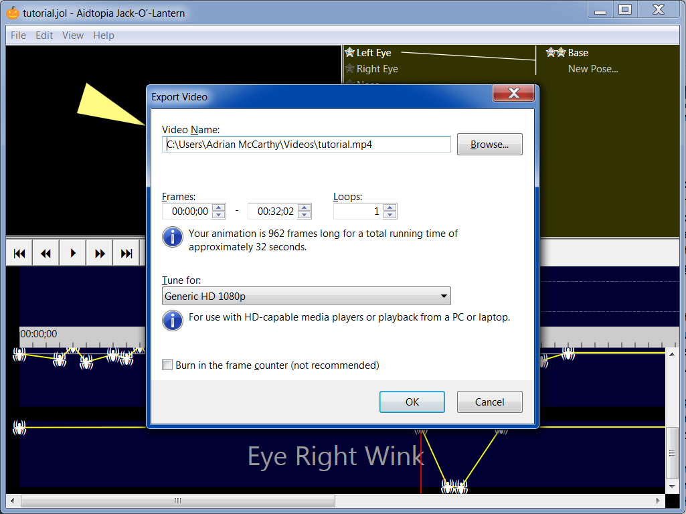Open the View menu
This screenshot has width=686, height=514.
[73, 35]
